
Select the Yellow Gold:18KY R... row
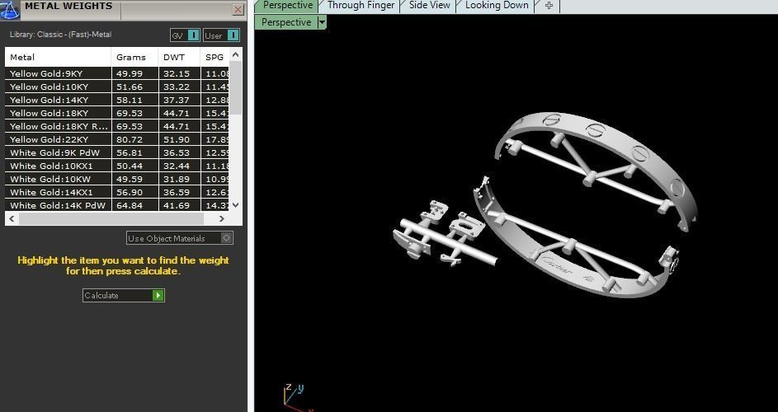(117, 126)
